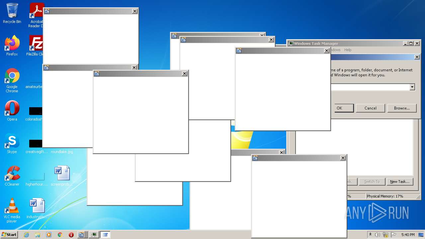Open the volume control in the system tray
Image resolution: width=425 pixels, height=239 pixels.
378,235
